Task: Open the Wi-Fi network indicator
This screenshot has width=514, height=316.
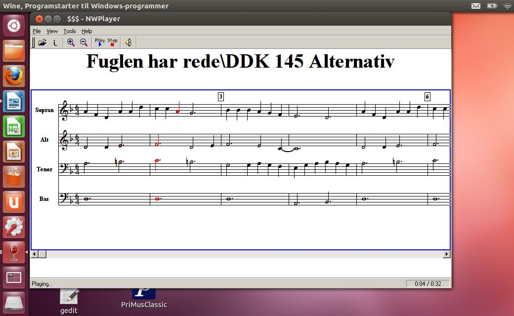Action: click(x=508, y=6)
